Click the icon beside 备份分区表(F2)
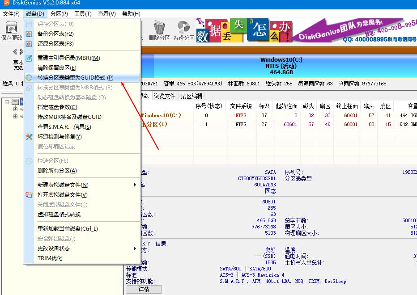 click(x=30, y=34)
